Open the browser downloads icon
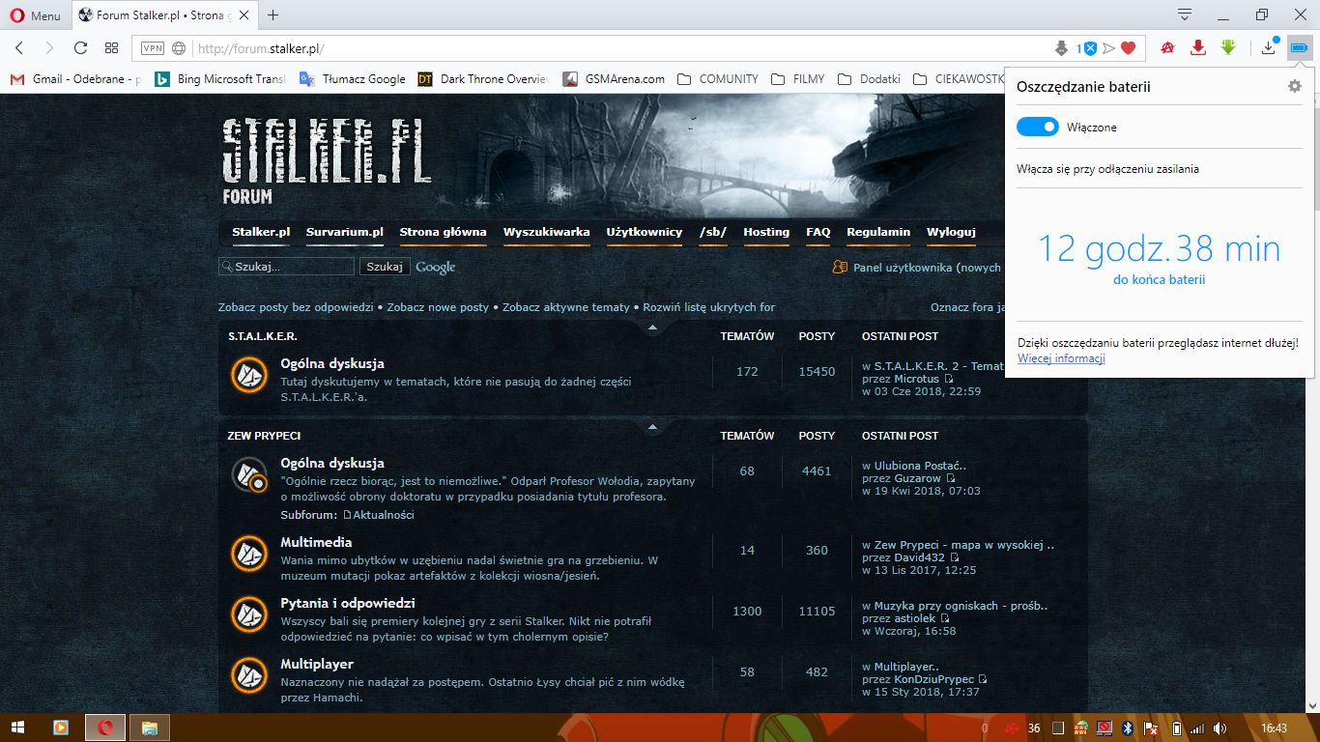 tap(1269, 47)
